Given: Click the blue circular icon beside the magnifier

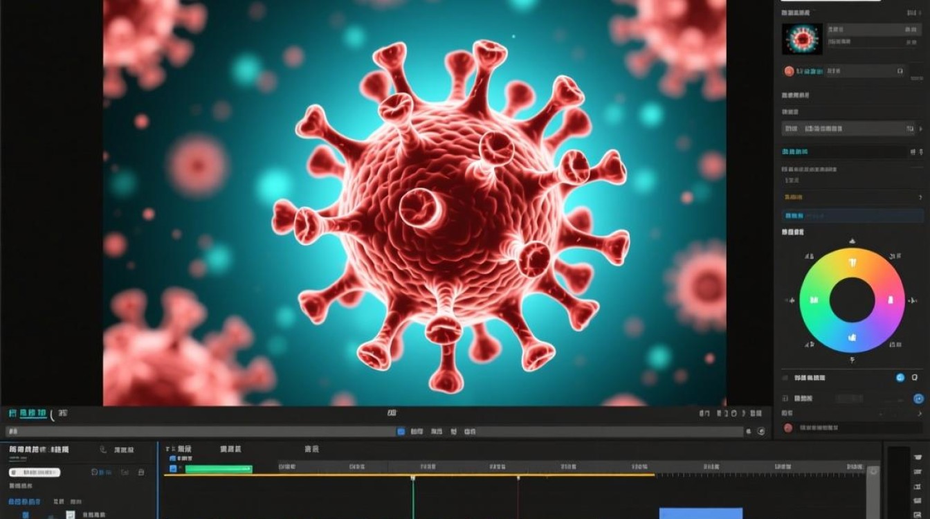Looking at the screenshot, I should pyautogui.click(x=900, y=377).
